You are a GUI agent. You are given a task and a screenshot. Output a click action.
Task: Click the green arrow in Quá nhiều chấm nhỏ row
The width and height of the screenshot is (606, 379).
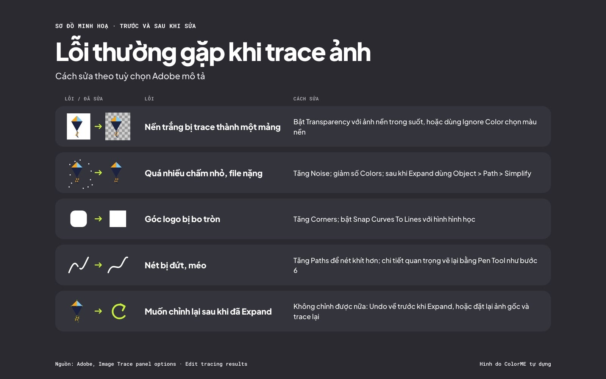pos(98,172)
